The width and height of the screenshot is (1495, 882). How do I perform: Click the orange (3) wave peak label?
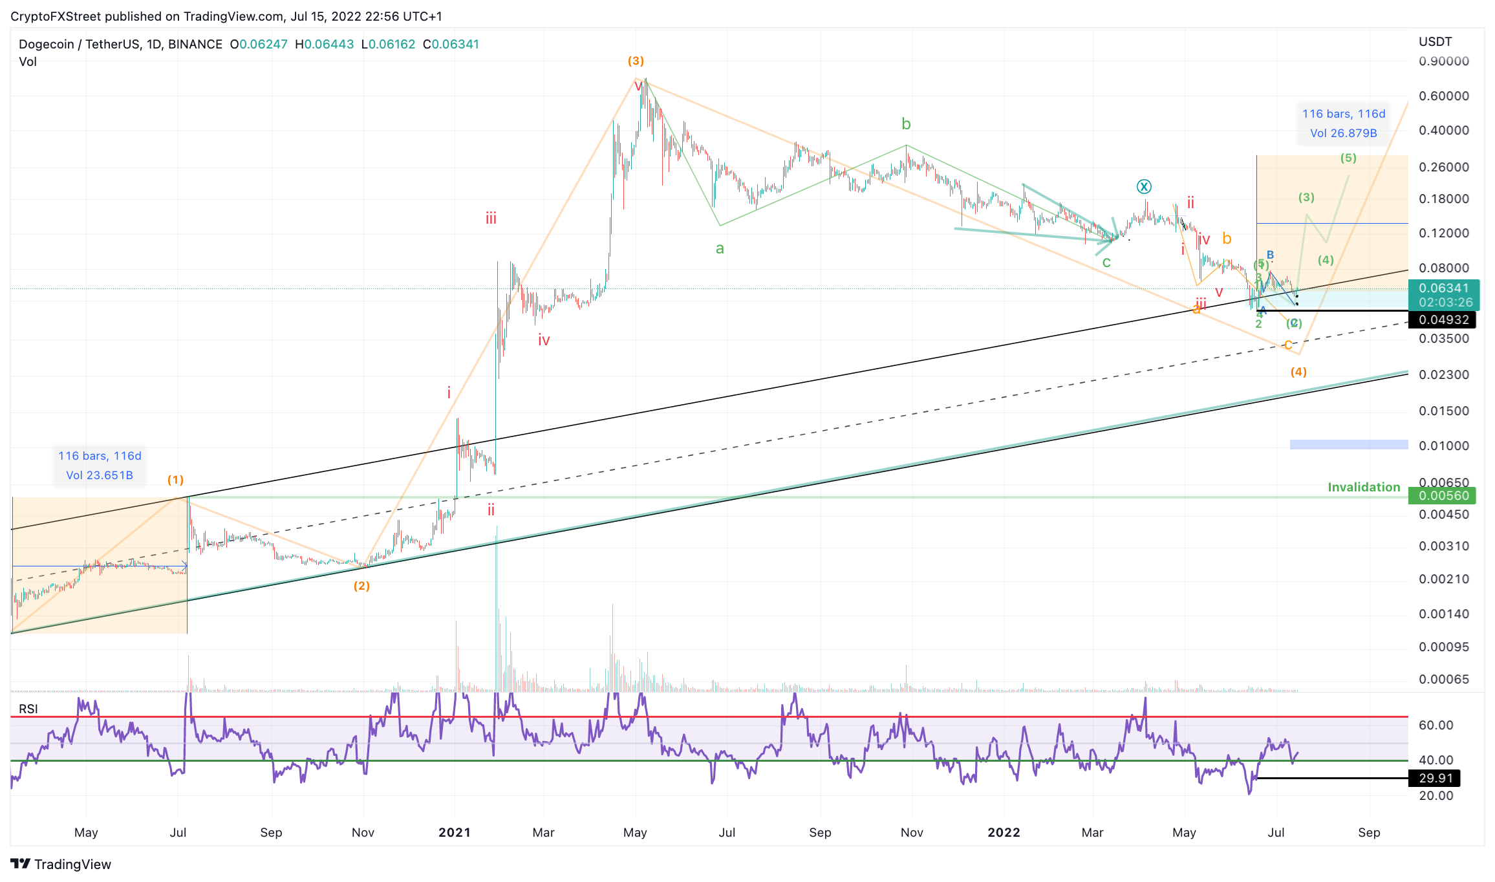636,61
